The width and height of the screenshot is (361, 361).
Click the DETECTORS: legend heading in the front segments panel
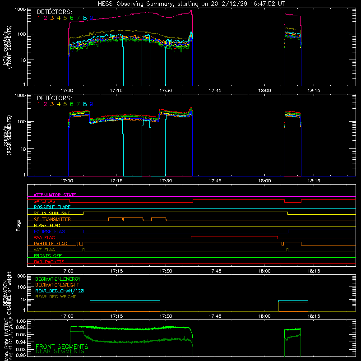pos(54,12)
